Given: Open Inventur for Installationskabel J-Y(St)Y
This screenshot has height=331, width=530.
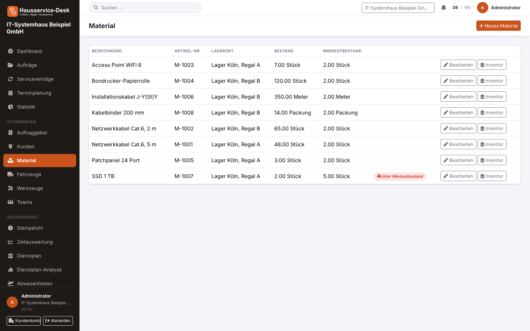Looking at the screenshot, I should coord(492,97).
